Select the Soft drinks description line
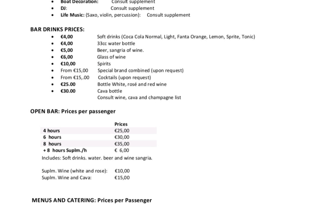Viewport: 318px width, 205px height. (176, 37)
